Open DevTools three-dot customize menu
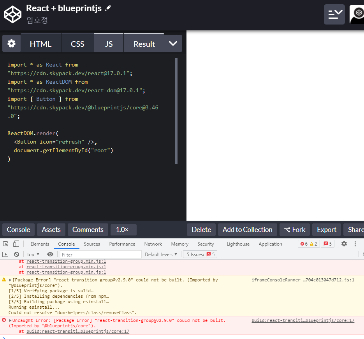The height and width of the screenshot is (339, 364). 355,244
